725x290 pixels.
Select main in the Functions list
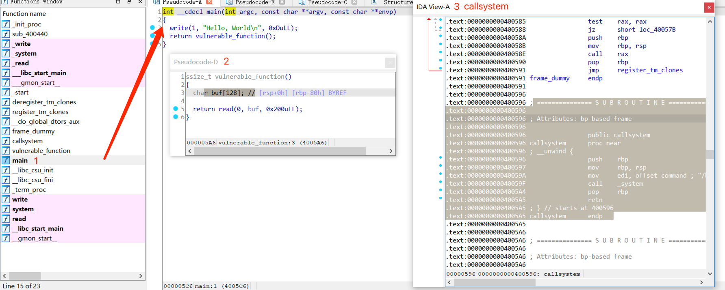click(x=20, y=161)
